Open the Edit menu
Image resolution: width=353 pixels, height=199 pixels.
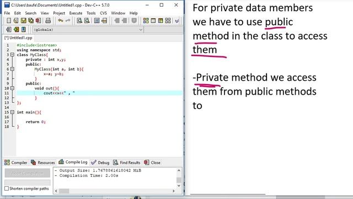(x=17, y=13)
